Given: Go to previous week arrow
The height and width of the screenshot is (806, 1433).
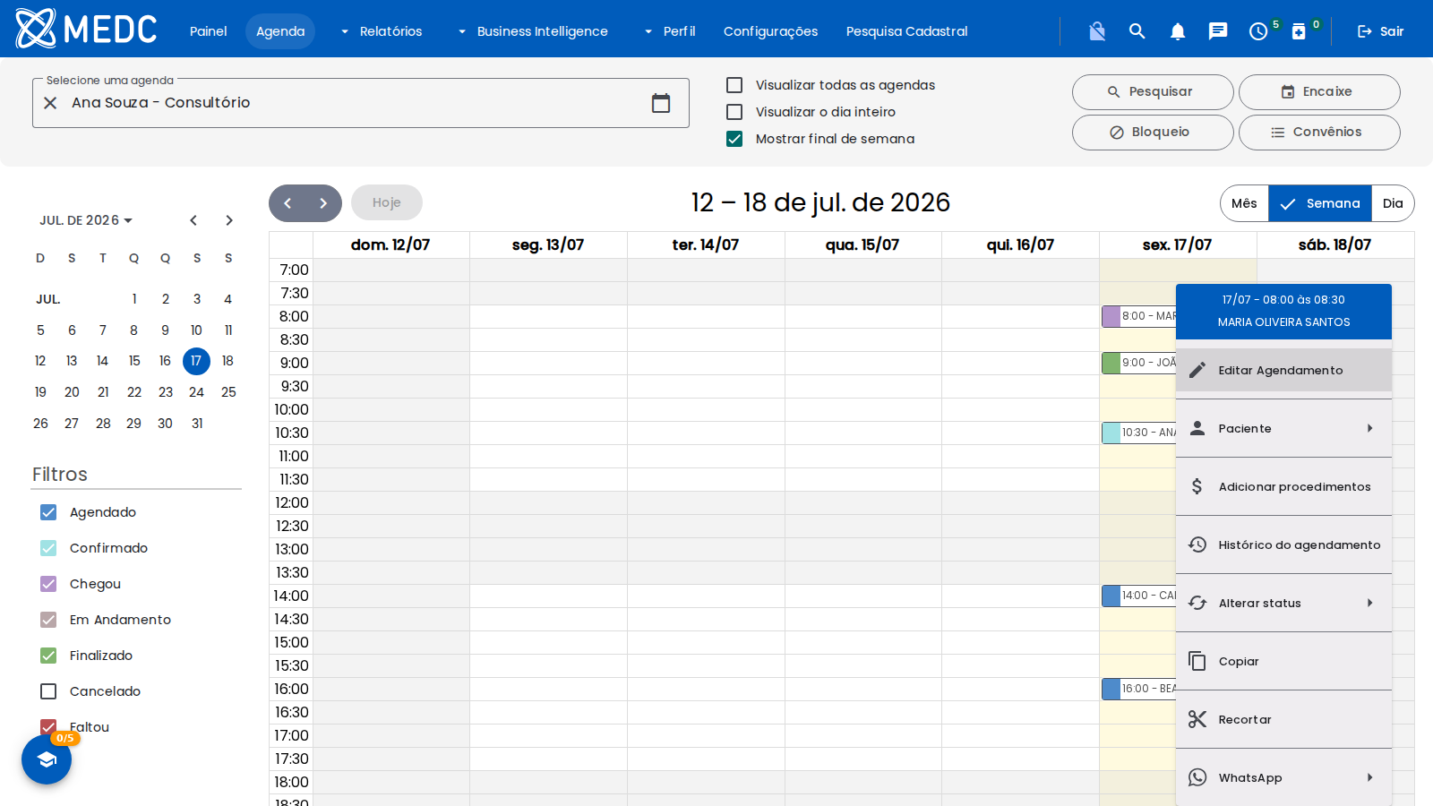Looking at the screenshot, I should click(x=287, y=203).
